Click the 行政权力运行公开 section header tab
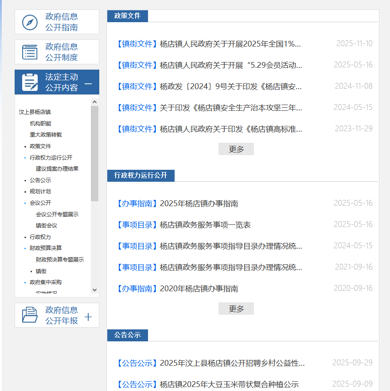The width and height of the screenshot is (390, 391). (x=140, y=176)
